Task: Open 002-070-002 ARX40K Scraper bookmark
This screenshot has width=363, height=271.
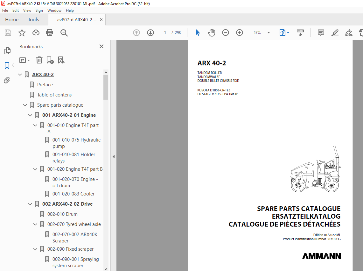Action: click(75, 238)
